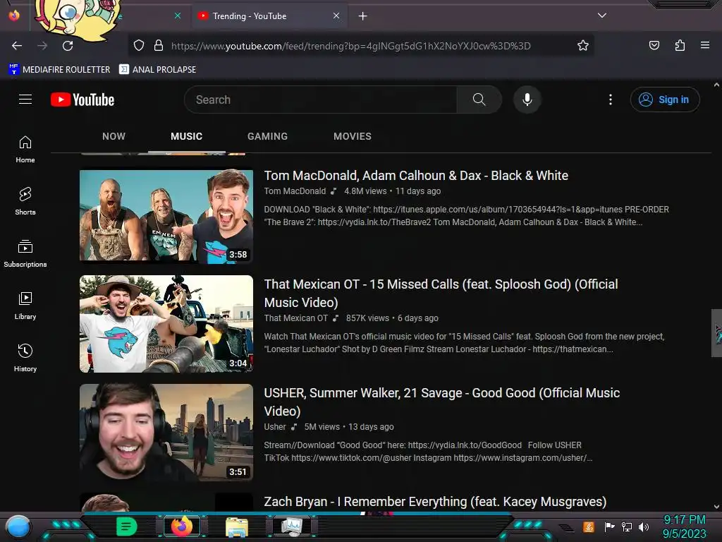Visit the Usher channel link

click(275, 427)
